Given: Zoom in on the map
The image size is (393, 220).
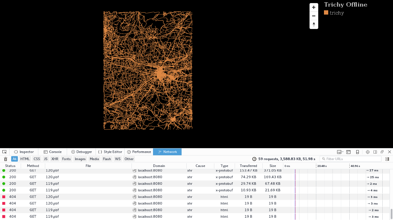Looking at the screenshot, I should coord(314,7).
